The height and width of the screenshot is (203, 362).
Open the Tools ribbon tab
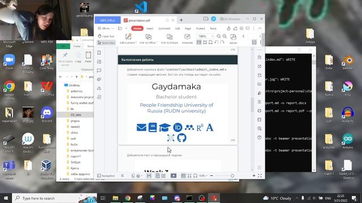pyautogui.click(x=213, y=28)
